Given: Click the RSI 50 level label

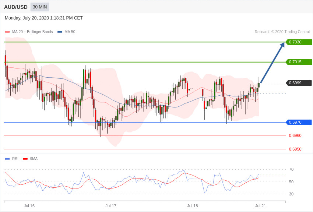Looking at the screenshot, I should coord(291,182).
